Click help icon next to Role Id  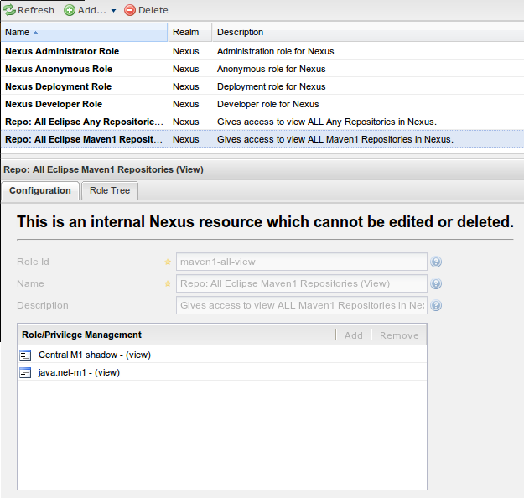[436, 262]
